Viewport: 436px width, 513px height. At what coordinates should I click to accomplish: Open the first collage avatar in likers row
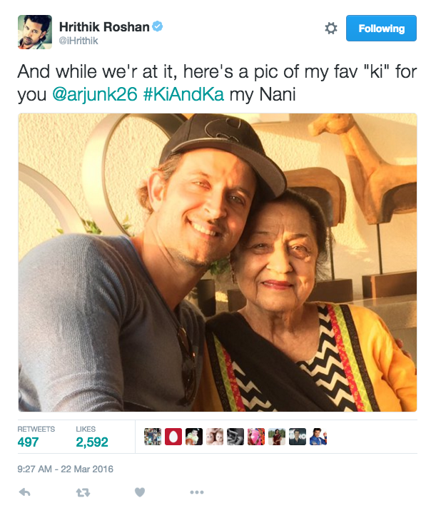152,437
